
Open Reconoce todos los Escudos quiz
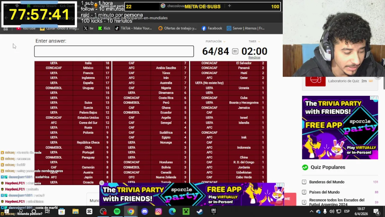tap(337, 202)
